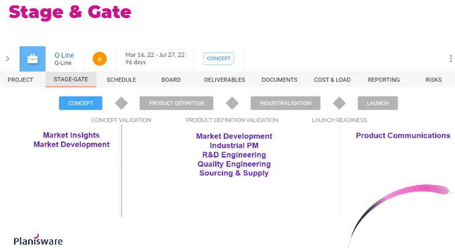Click 'Market Development' under Concept stage
The image size is (455, 248).
[x=71, y=145]
